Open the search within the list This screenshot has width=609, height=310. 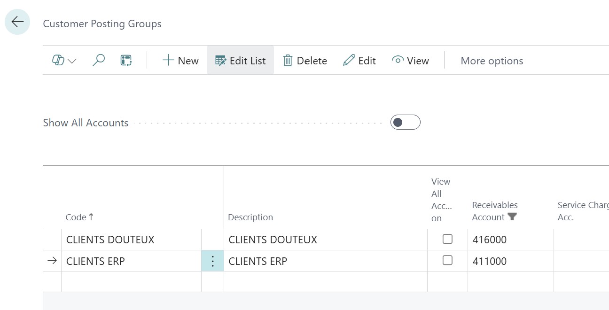tap(98, 60)
